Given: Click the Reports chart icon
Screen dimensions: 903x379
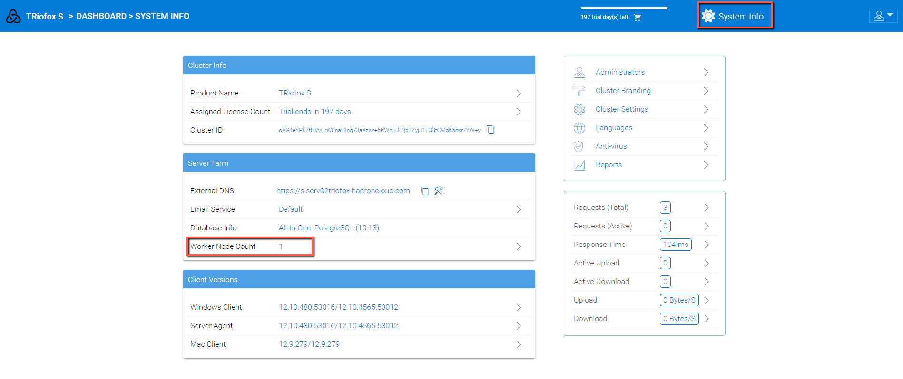Looking at the screenshot, I should coord(579,165).
